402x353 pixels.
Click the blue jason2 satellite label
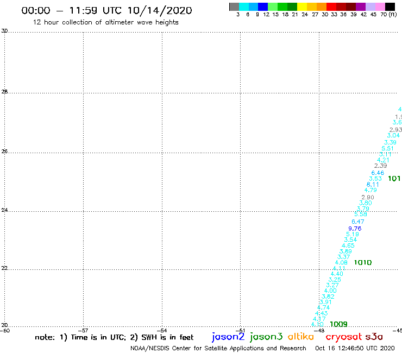point(228,337)
